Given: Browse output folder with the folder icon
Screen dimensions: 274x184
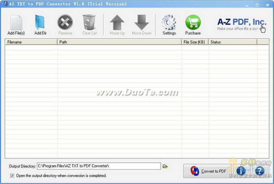Looking at the screenshot, I should (x=165, y=166).
